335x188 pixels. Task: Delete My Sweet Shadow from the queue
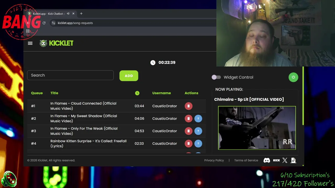tap(188, 119)
